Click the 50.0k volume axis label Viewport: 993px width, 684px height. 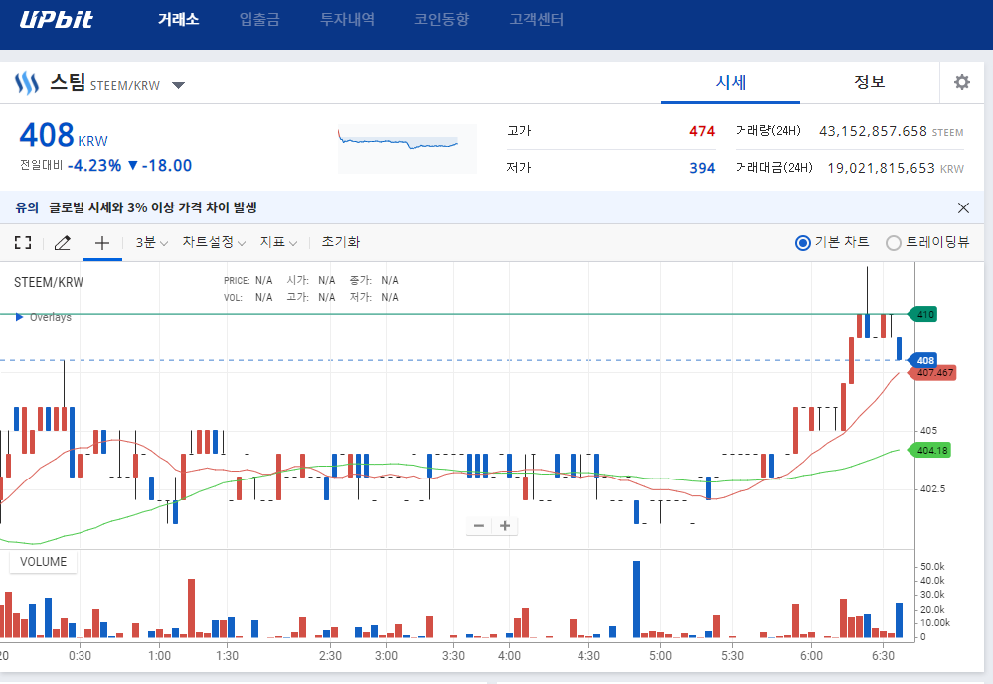point(932,566)
